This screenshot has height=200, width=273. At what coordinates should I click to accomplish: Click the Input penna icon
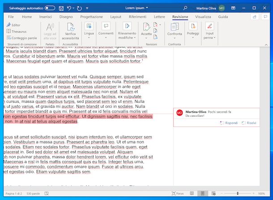(x=209, y=26)
